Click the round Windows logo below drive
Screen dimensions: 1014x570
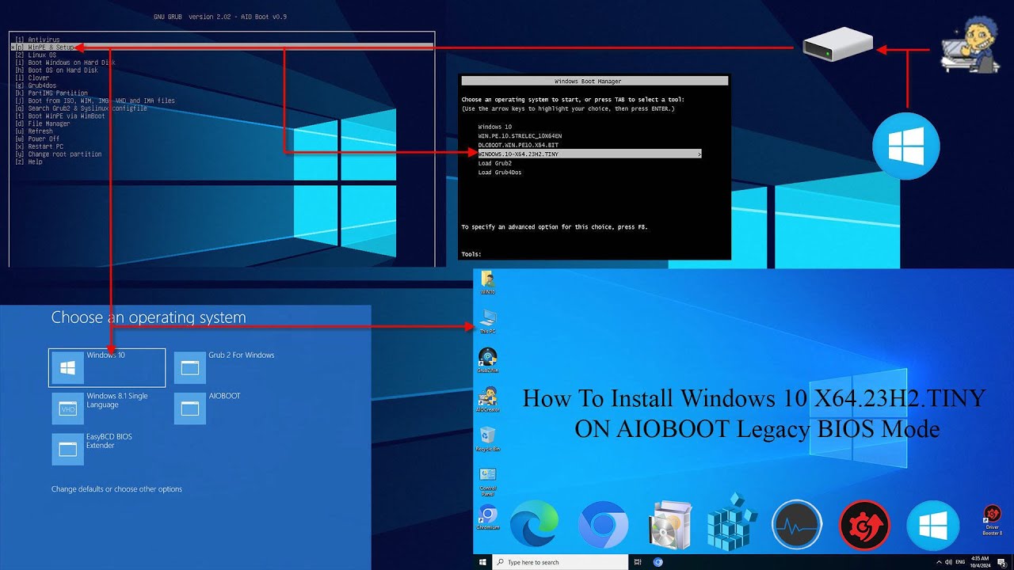click(906, 146)
